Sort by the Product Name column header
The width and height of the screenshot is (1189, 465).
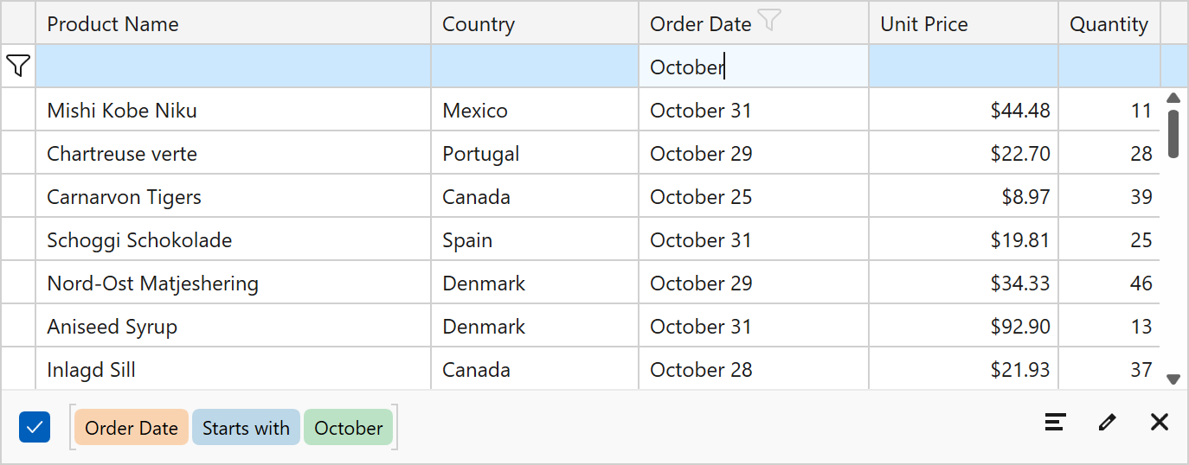click(234, 23)
